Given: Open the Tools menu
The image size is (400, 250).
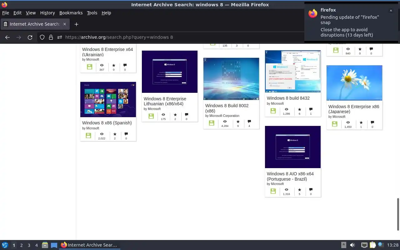Looking at the screenshot, I should click(92, 13).
